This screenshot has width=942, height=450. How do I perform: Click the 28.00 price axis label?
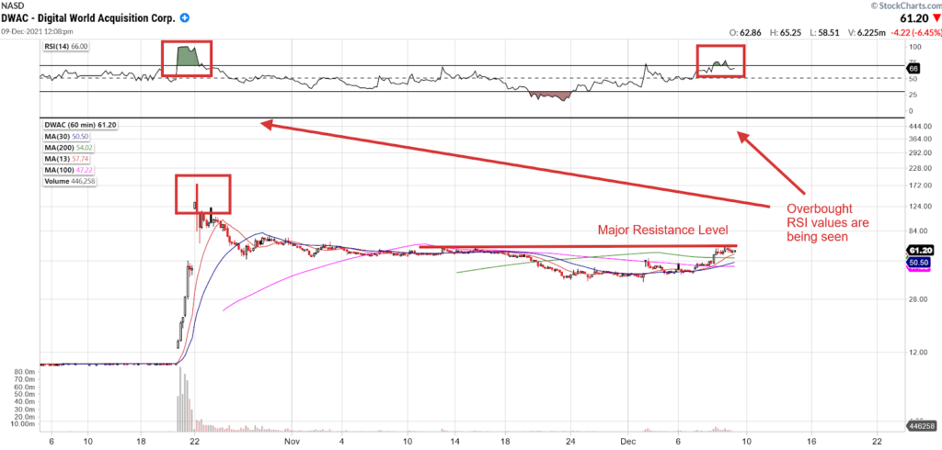coord(919,299)
